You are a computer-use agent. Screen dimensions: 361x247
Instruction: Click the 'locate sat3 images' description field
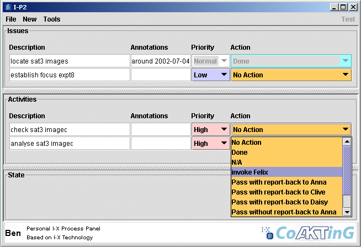pos(69,61)
